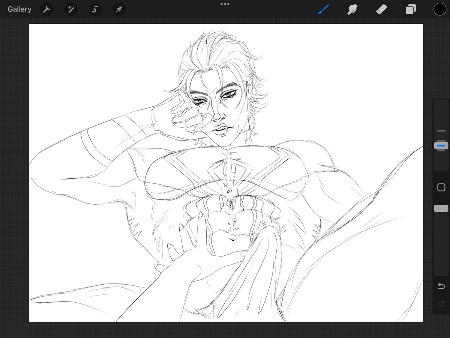This screenshot has width=450, height=338.
Task: Activate the Transform arrow tool
Action: [119, 9]
